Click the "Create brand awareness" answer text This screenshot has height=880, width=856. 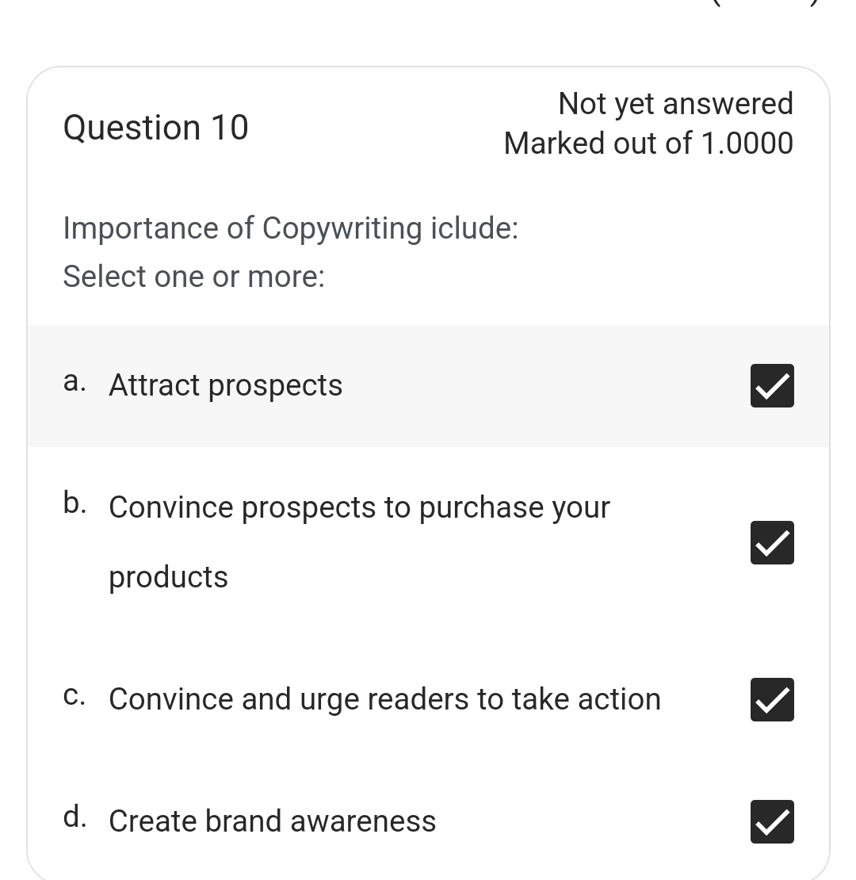coord(272,821)
